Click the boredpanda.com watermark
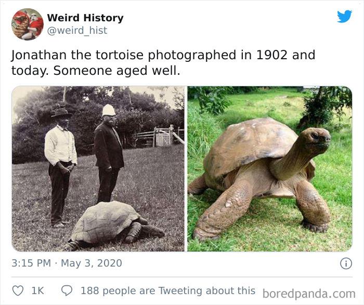 click(x=308, y=294)
